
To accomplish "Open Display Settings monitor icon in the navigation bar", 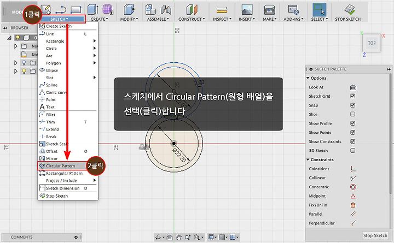I will click(x=211, y=237).
